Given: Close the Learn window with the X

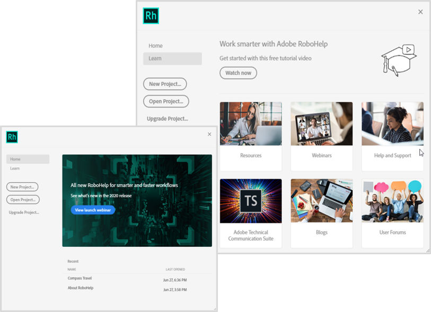Looking at the screenshot, I should tap(420, 12).
